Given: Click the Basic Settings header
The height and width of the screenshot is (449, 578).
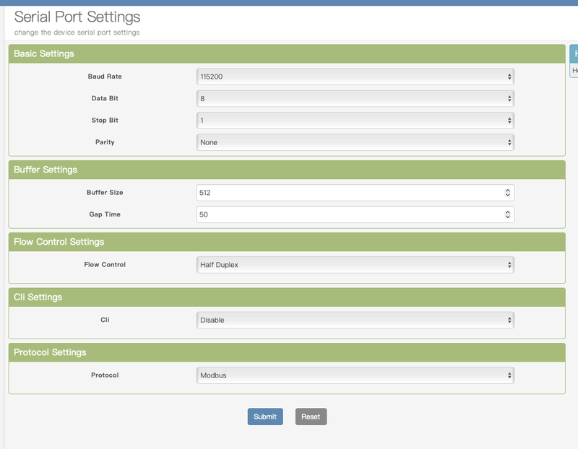Looking at the screenshot, I should click(x=287, y=53).
